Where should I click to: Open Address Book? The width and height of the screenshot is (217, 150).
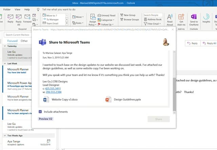tap(153, 19)
